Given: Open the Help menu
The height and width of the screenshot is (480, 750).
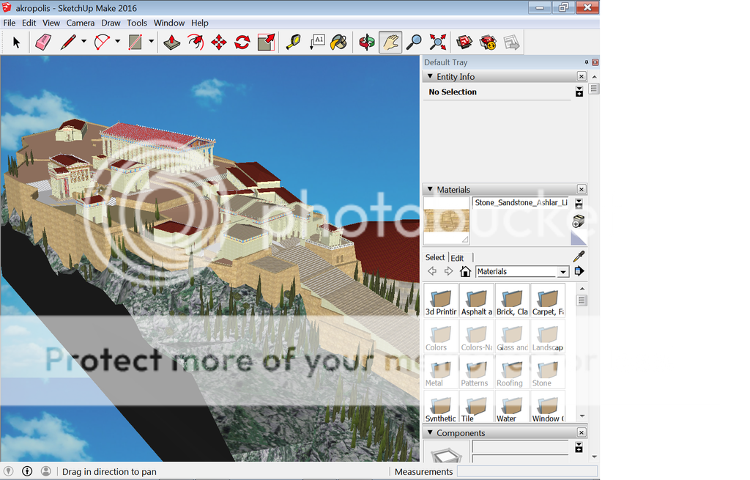Looking at the screenshot, I should pos(199,23).
